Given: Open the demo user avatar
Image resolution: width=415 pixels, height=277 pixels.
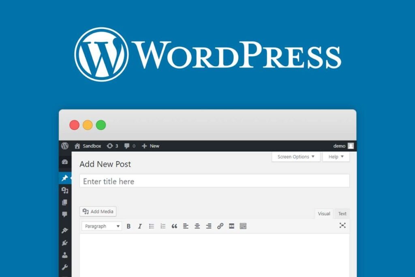Looking at the screenshot, I should (x=351, y=146).
